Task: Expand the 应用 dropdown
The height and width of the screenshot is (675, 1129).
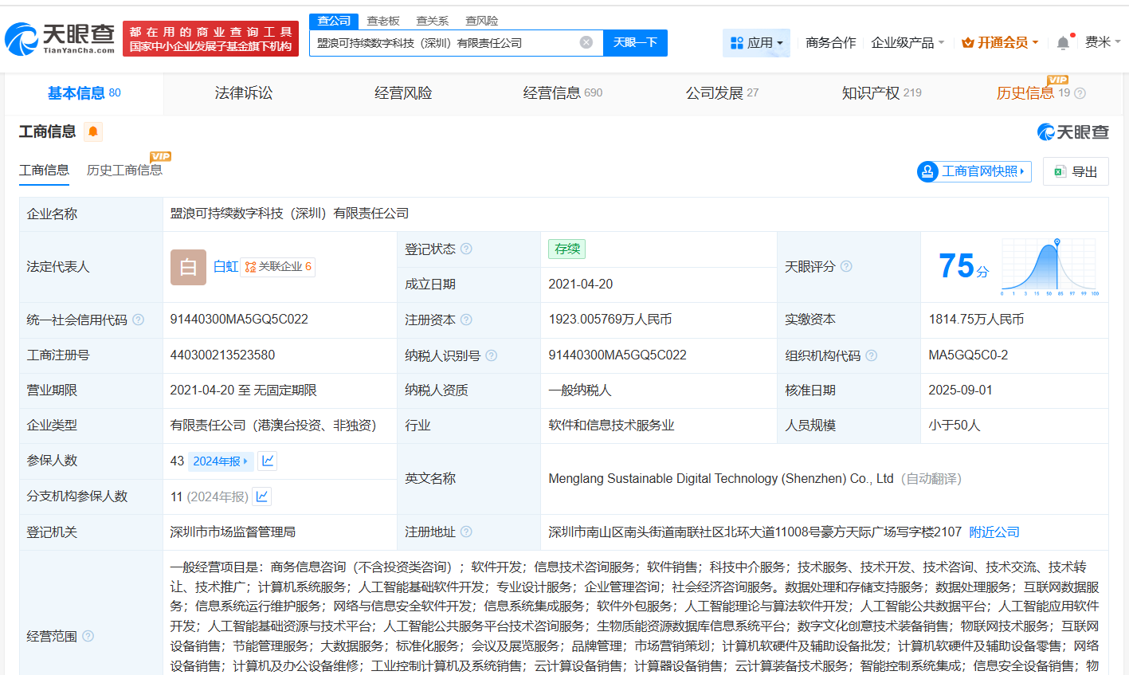Action: coord(756,43)
